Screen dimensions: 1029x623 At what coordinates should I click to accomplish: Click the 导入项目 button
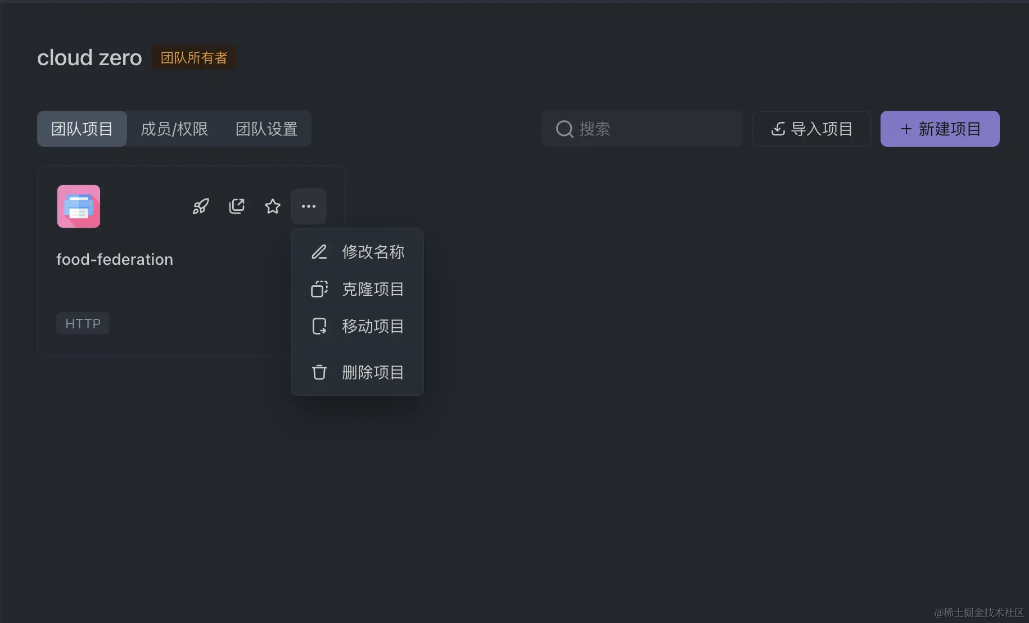pos(812,129)
